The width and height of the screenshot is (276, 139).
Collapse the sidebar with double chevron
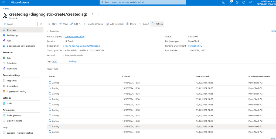click(x=41, y=24)
